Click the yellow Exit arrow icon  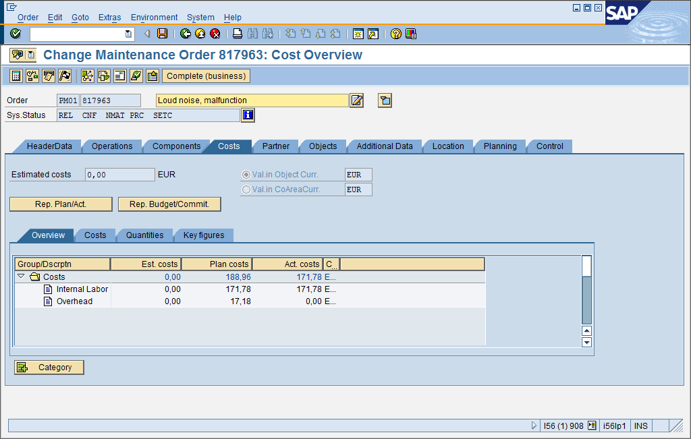[x=200, y=34]
